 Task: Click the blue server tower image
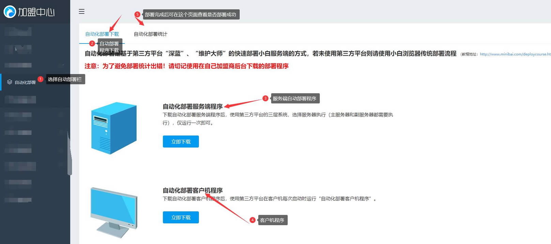click(x=114, y=128)
